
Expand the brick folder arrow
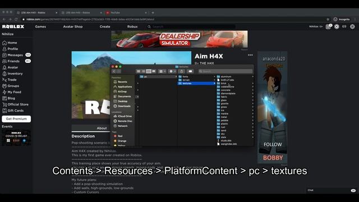(253, 84)
